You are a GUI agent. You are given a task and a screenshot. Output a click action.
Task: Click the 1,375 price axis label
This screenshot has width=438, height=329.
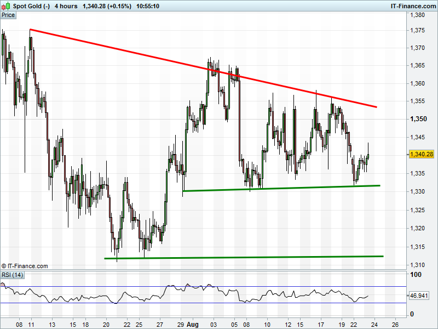pos(417,30)
